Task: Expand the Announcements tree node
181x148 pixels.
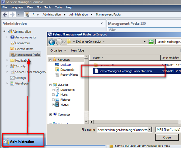Action: pos(7,37)
